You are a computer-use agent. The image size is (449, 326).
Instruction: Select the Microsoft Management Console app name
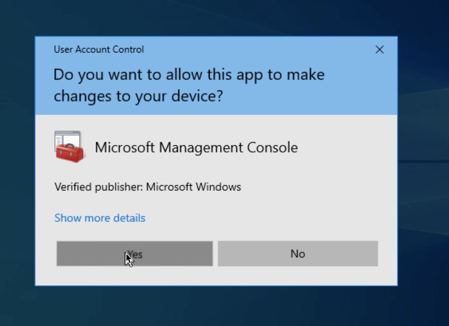point(196,147)
